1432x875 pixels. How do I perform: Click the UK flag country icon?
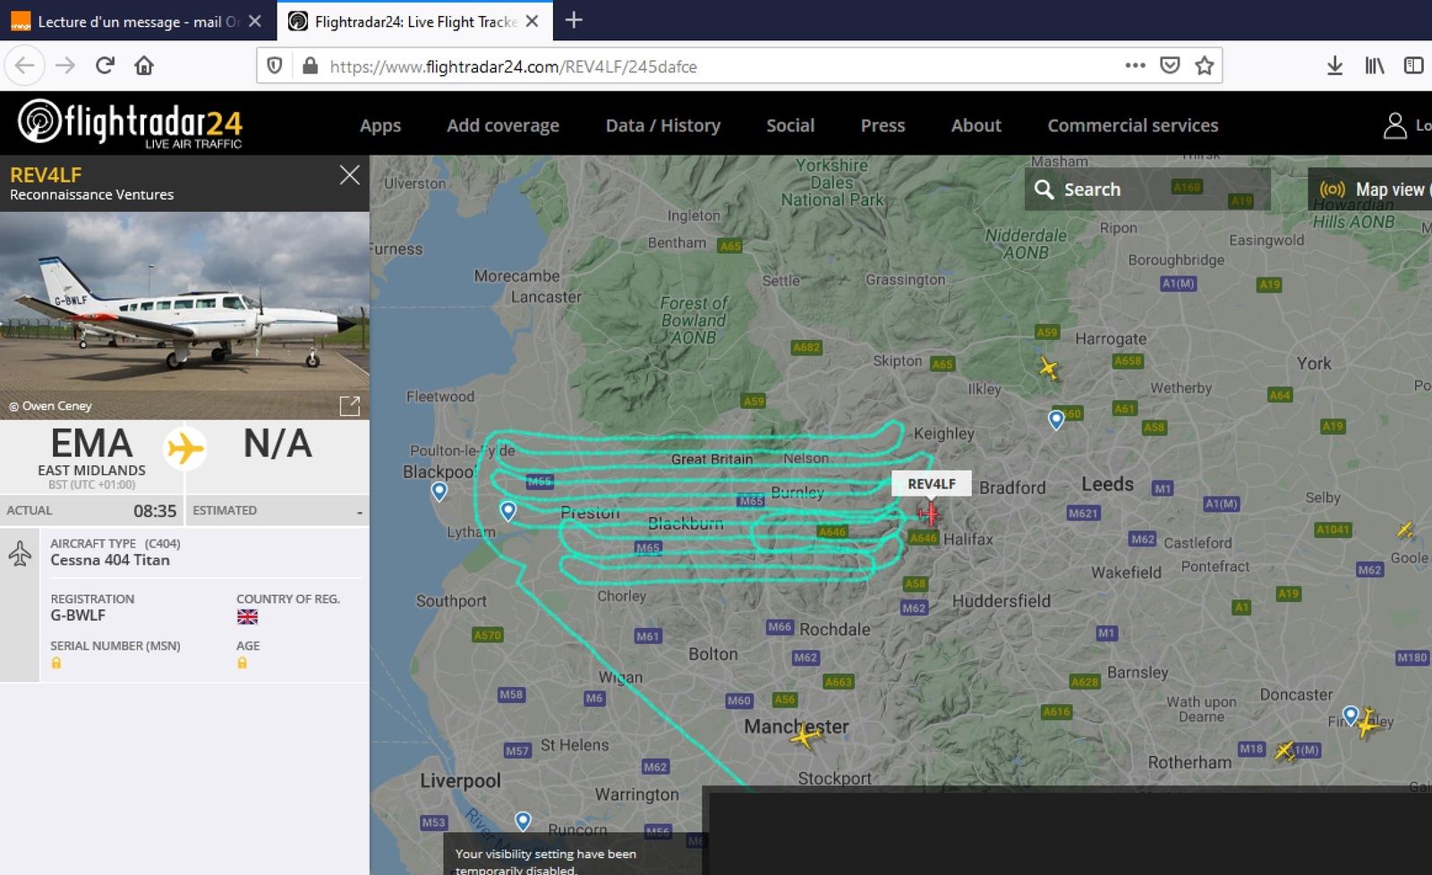247,616
